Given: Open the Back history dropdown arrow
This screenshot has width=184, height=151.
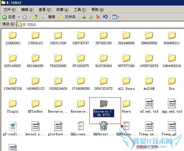Looking at the screenshot, I should point(19,17).
